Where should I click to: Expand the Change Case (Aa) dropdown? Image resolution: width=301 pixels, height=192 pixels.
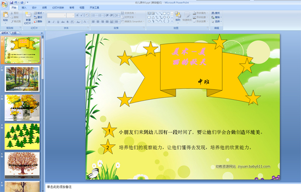(79, 22)
